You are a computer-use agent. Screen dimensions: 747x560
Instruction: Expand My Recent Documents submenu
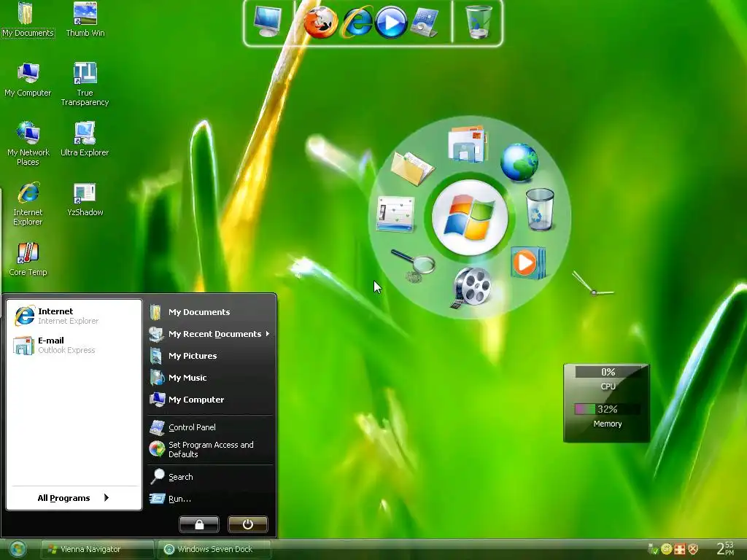(x=210, y=334)
